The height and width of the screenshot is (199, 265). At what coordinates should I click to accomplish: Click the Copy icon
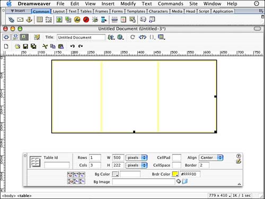(x=53, y=46)
